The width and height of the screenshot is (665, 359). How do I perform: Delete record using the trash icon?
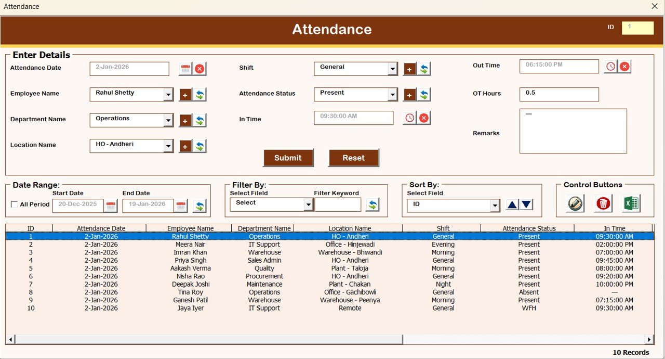tap(603, 203)
